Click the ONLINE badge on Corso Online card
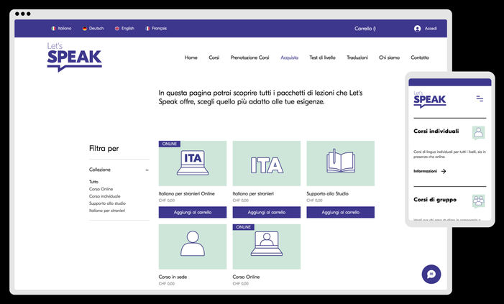The width and height of the screenshot is (504, 304). tap(243, 227)
